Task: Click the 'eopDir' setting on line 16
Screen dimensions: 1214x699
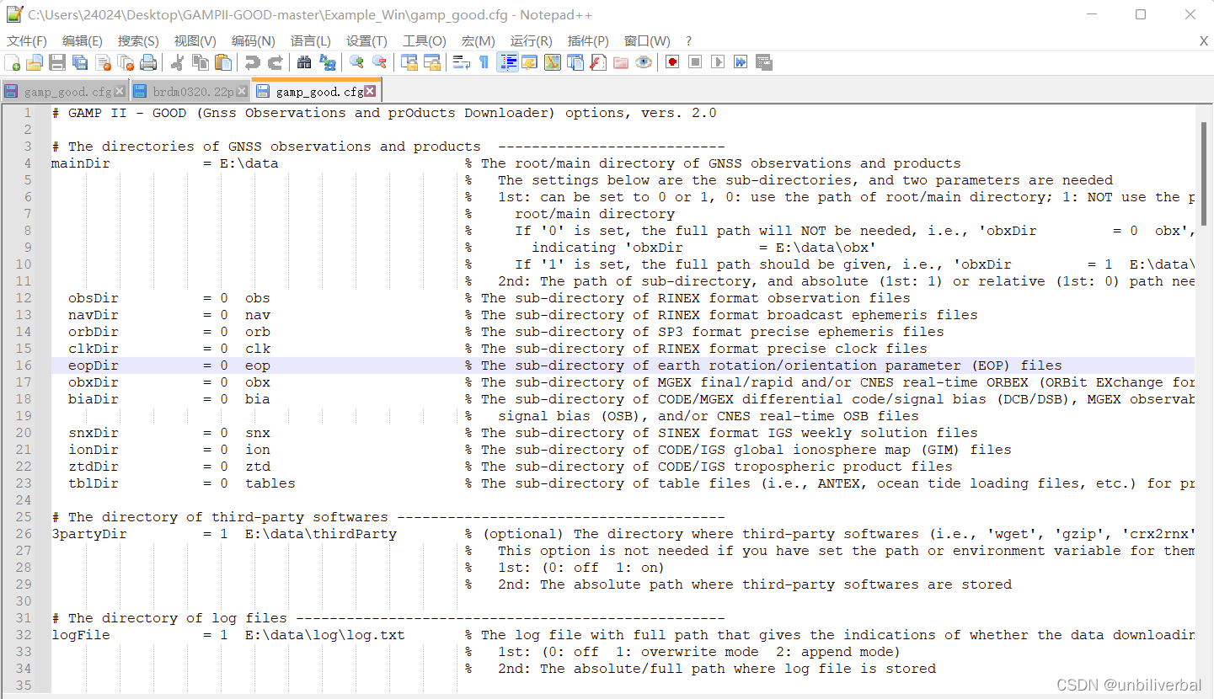Action: 94,366
